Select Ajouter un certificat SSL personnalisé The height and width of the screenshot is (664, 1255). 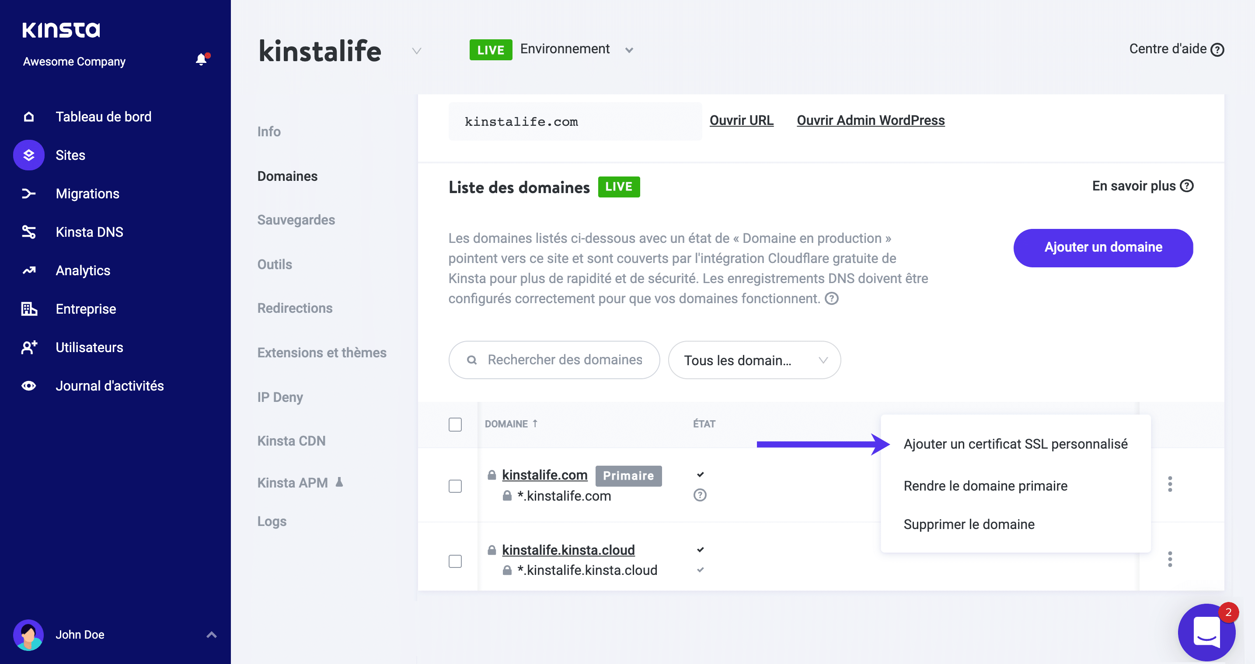coord(1016,444)
